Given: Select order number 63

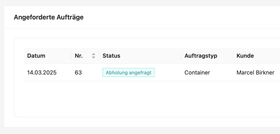Looking at the screenshot, I should 78,73.
